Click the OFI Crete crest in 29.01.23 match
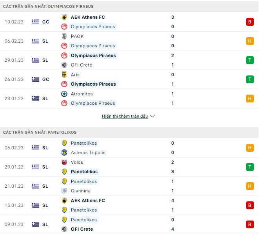 pyautogui.click(x=64, y=65)
